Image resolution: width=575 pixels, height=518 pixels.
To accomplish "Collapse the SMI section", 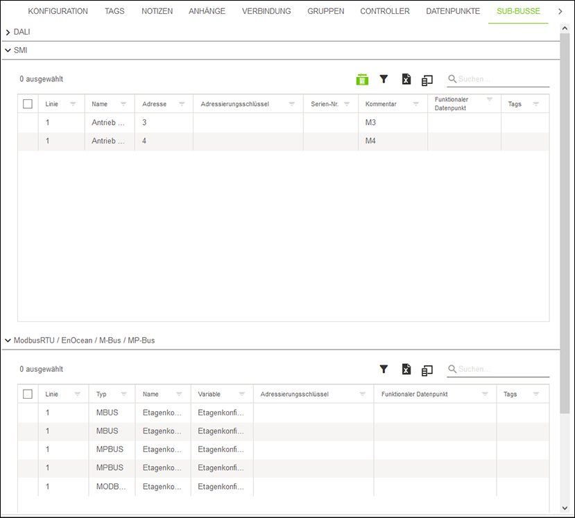I will [x=8, y=51].
